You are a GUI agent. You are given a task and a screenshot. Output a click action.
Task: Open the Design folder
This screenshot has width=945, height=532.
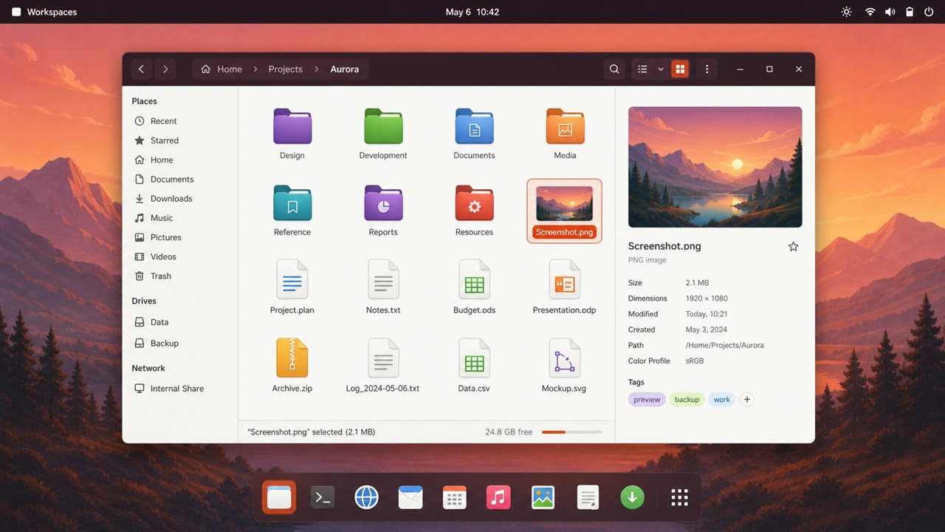(x=292, y=134)
